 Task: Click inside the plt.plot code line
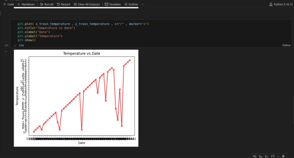point(83,24)
